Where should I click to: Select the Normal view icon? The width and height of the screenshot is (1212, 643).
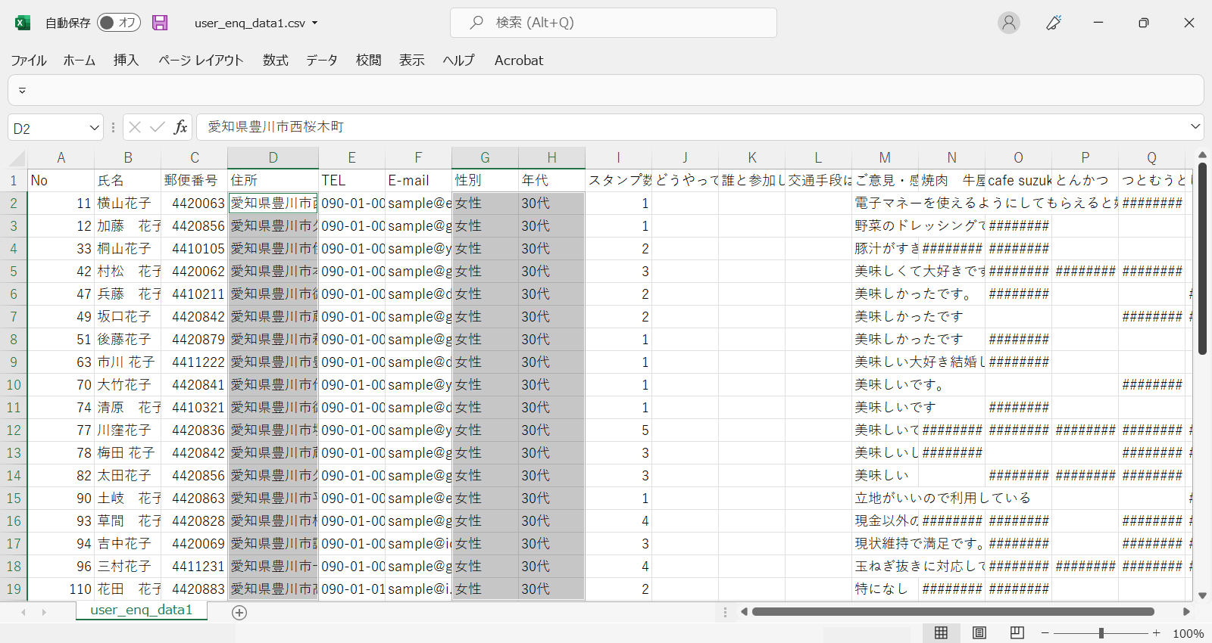tap(941, 633)
